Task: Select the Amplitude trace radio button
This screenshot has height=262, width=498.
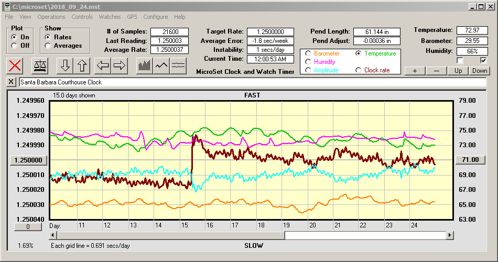Action: [x=308, y=70]
